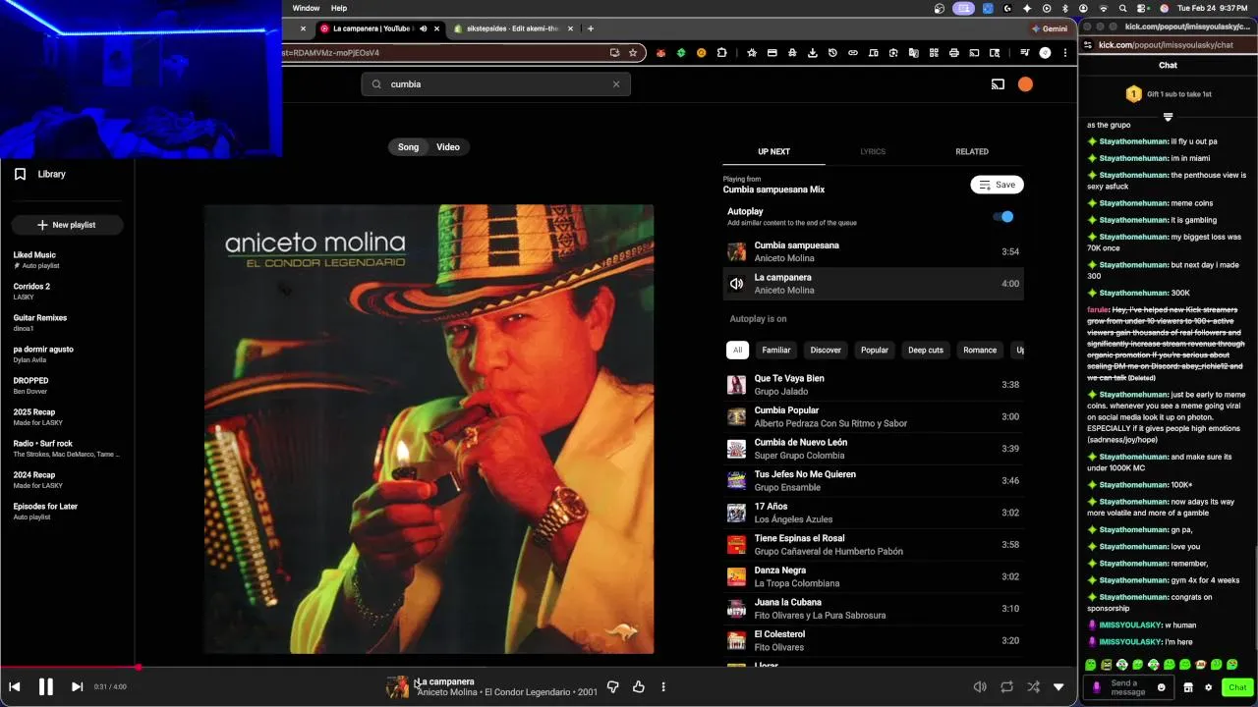Play Cumbia de Nuevo León track
This screenshot has height=707, width=1258.
coord(873,449)
